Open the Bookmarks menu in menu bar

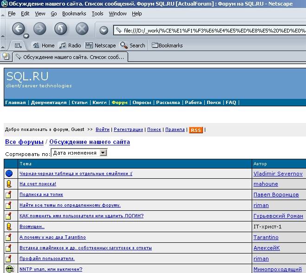(74, 13)
